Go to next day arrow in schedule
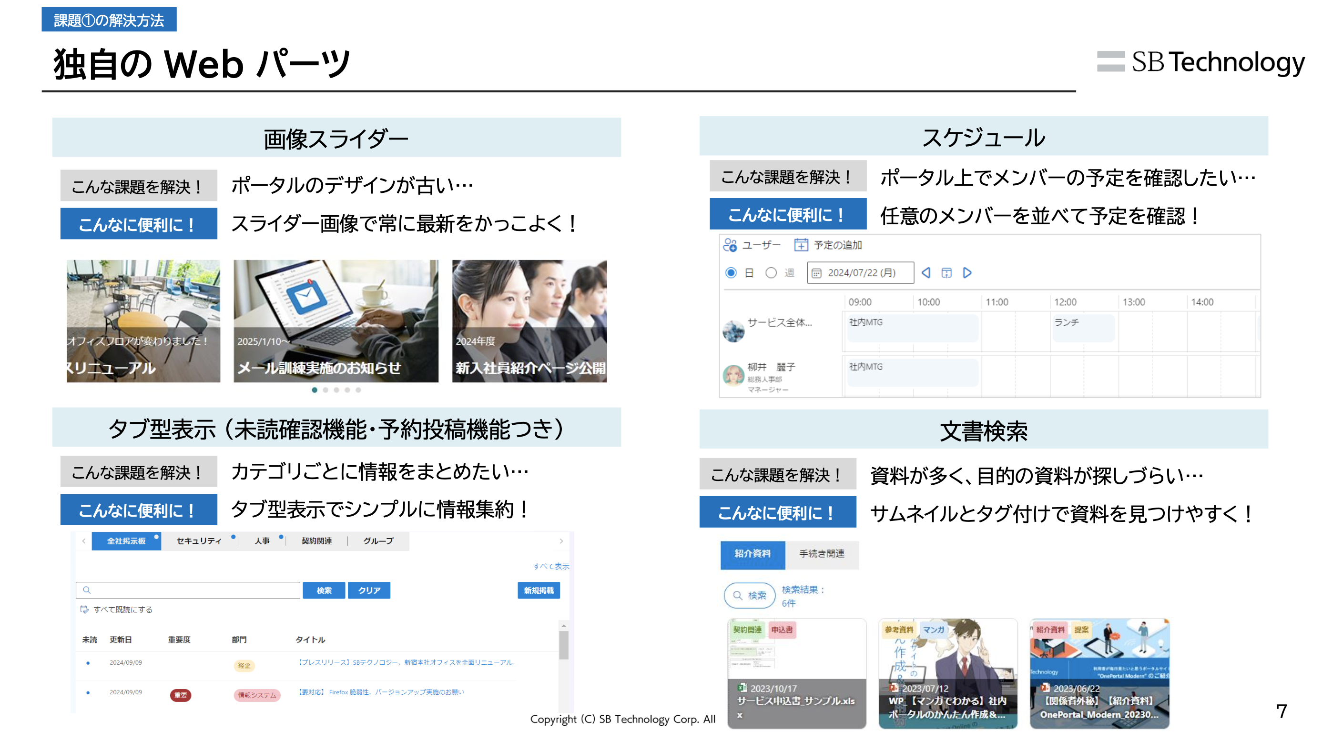The image size is (1322, 740). pos(967,273)
